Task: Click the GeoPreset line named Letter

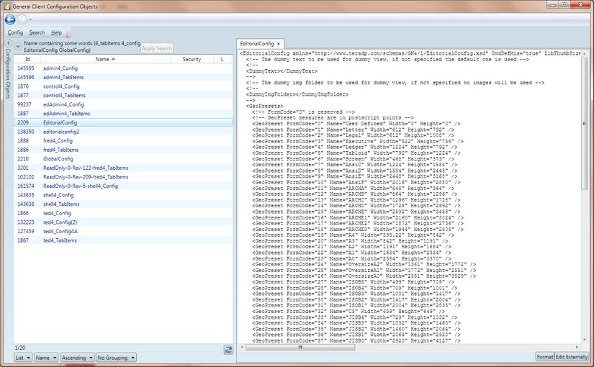Action: tap(353, 130)
